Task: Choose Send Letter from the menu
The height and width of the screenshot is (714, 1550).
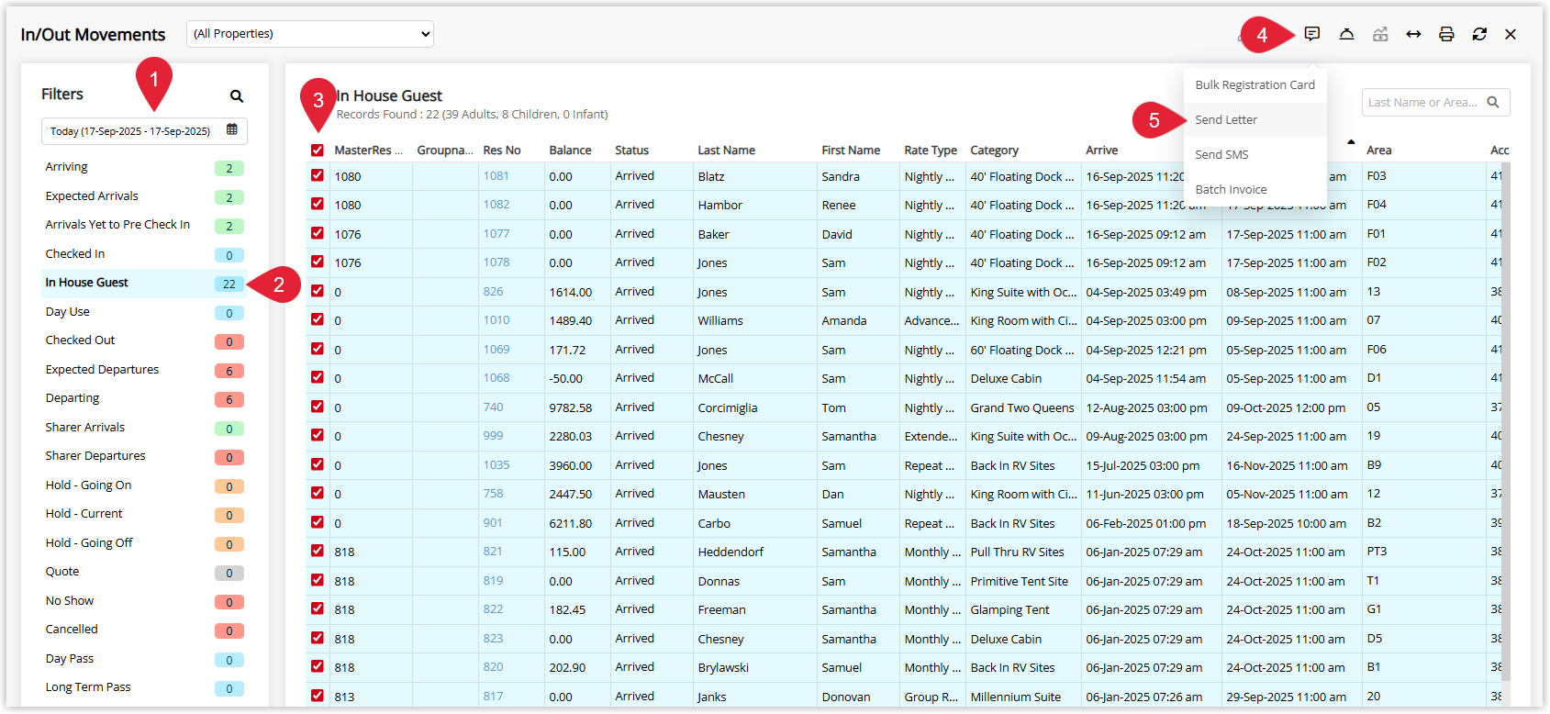Action: pos(1254,119)
